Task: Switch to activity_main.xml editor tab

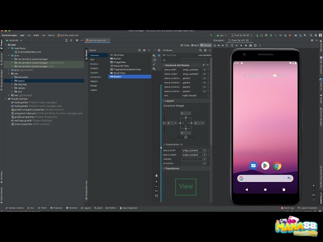Action: pyautogui.click(x=97, y=40)
